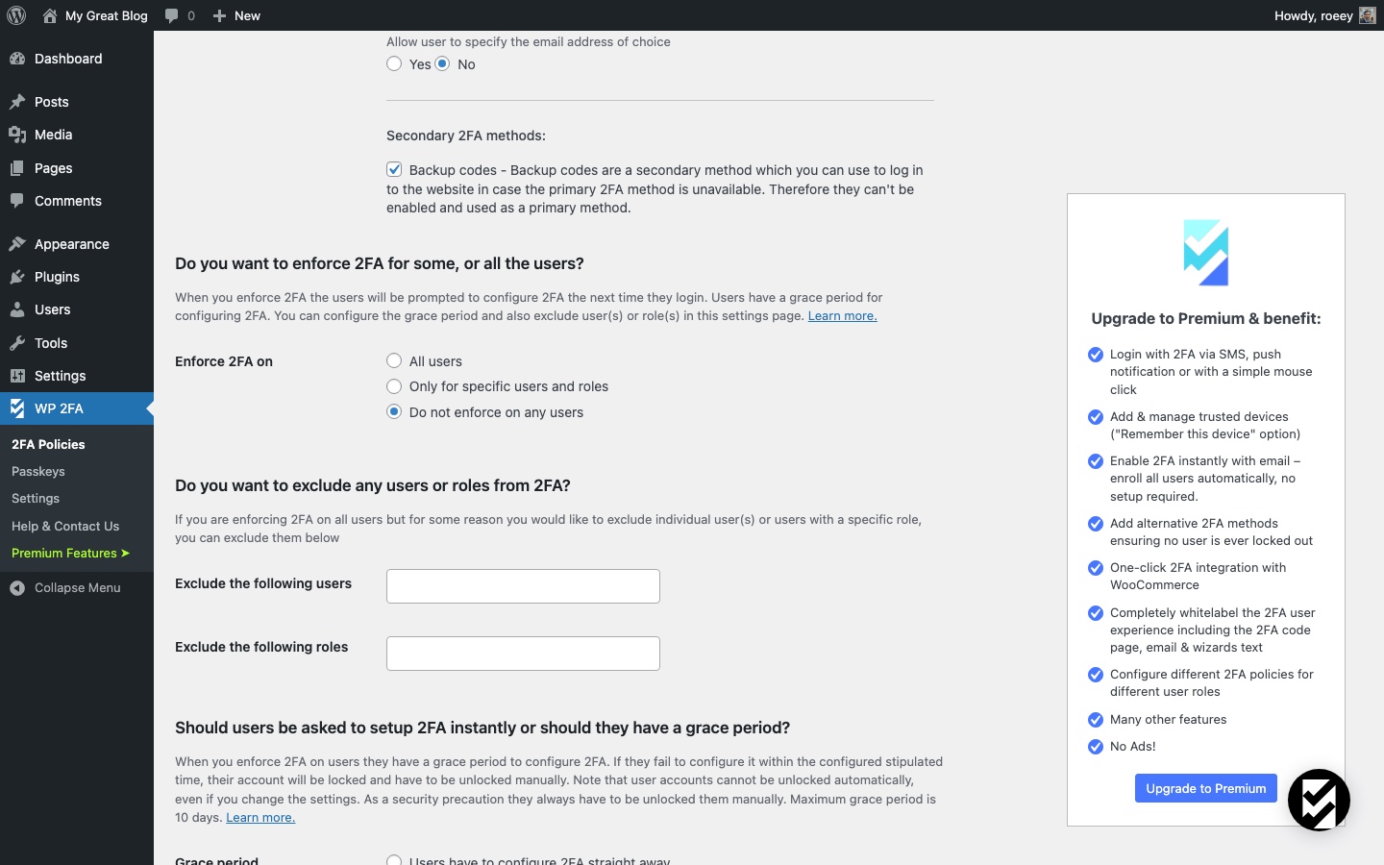1384x865 pixels.
Task: Click the roeey user avatar
Action: click(1367, 15)
